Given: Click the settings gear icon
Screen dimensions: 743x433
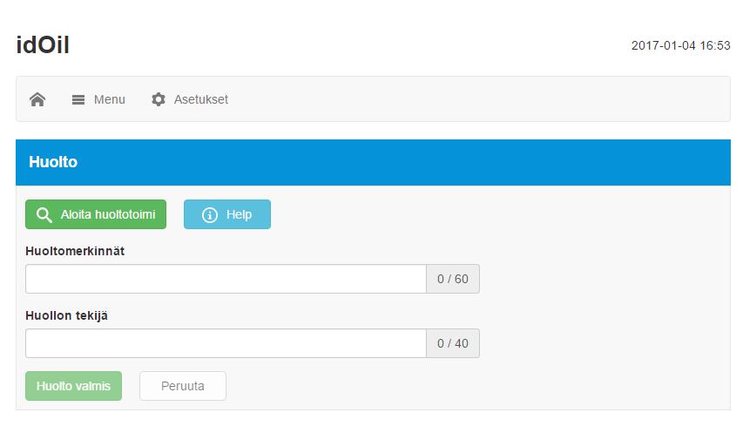Looking at the screenshot, I should tap(159, 99).
